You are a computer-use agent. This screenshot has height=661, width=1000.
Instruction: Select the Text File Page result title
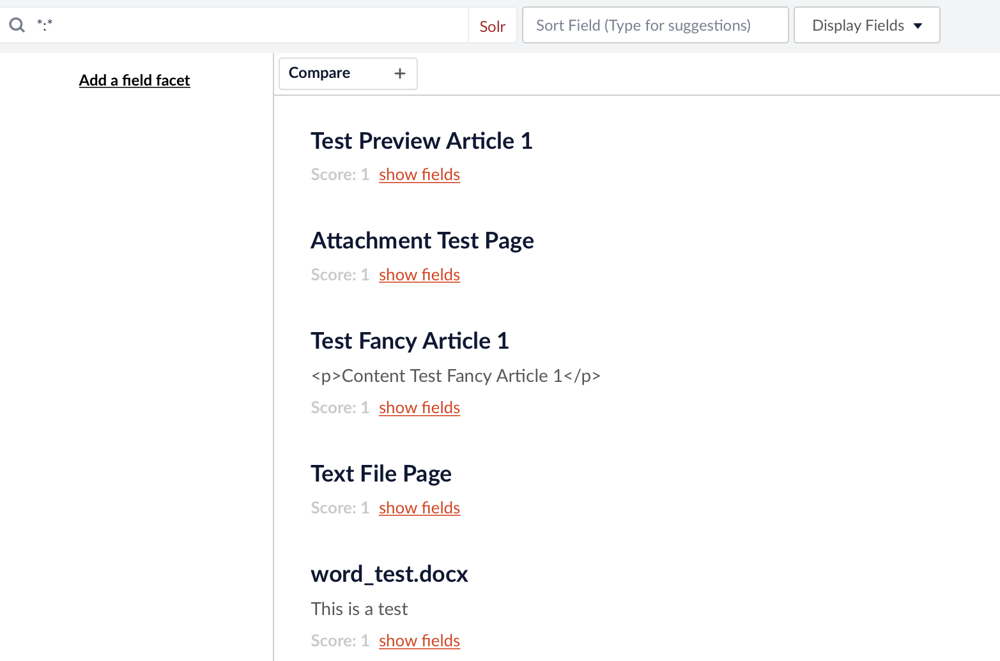[x=381, y=473]
